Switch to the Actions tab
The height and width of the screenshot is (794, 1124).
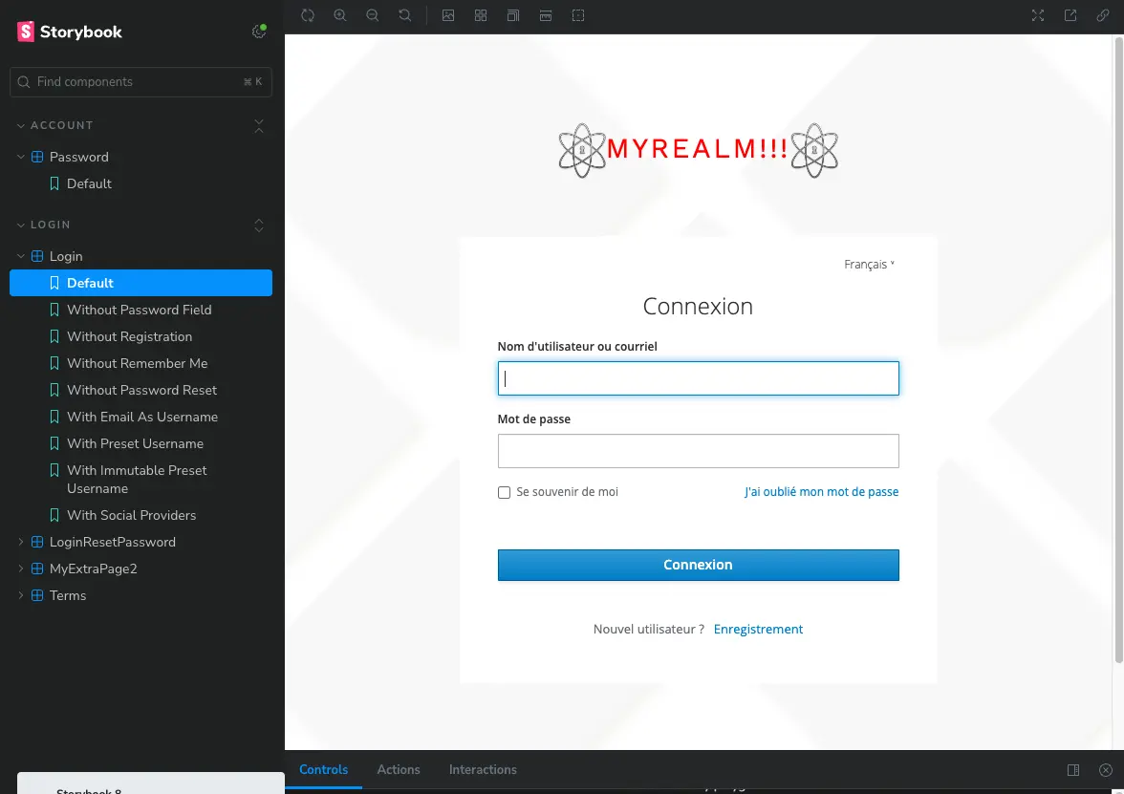coord(399,769)
